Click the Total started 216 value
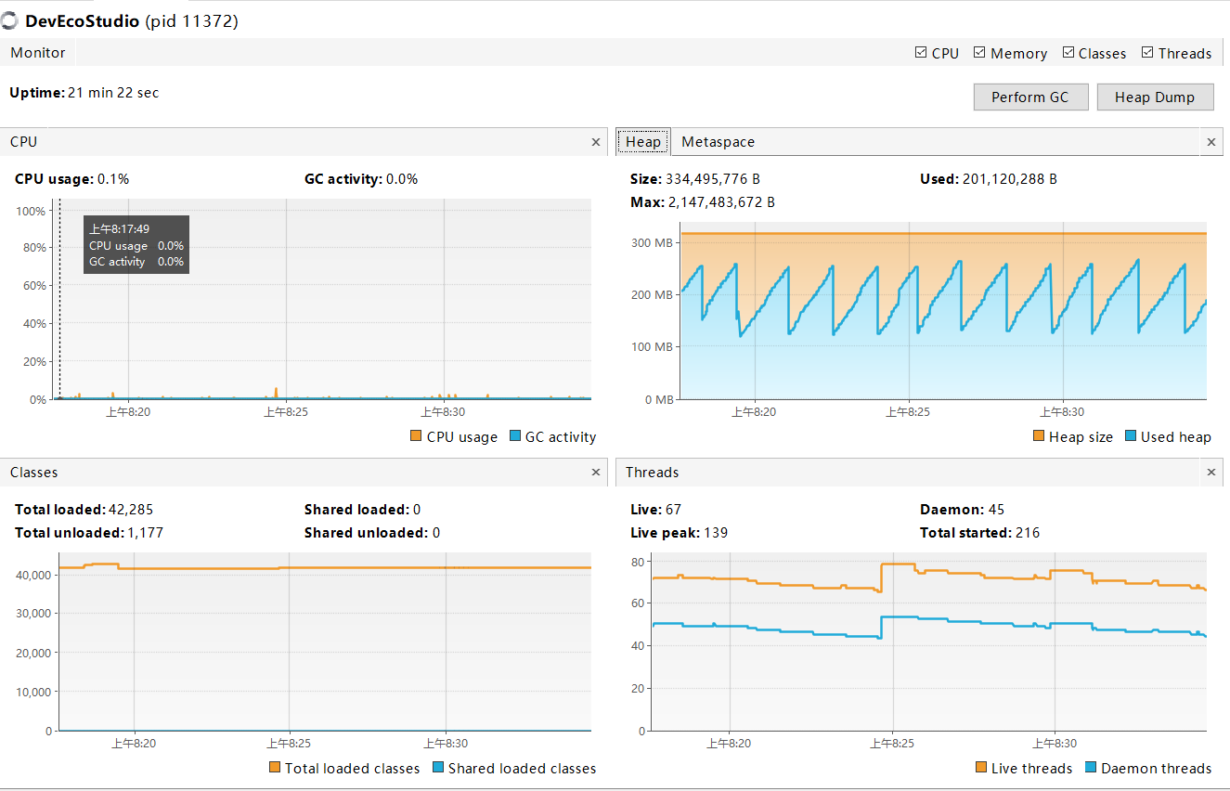 1028,533
